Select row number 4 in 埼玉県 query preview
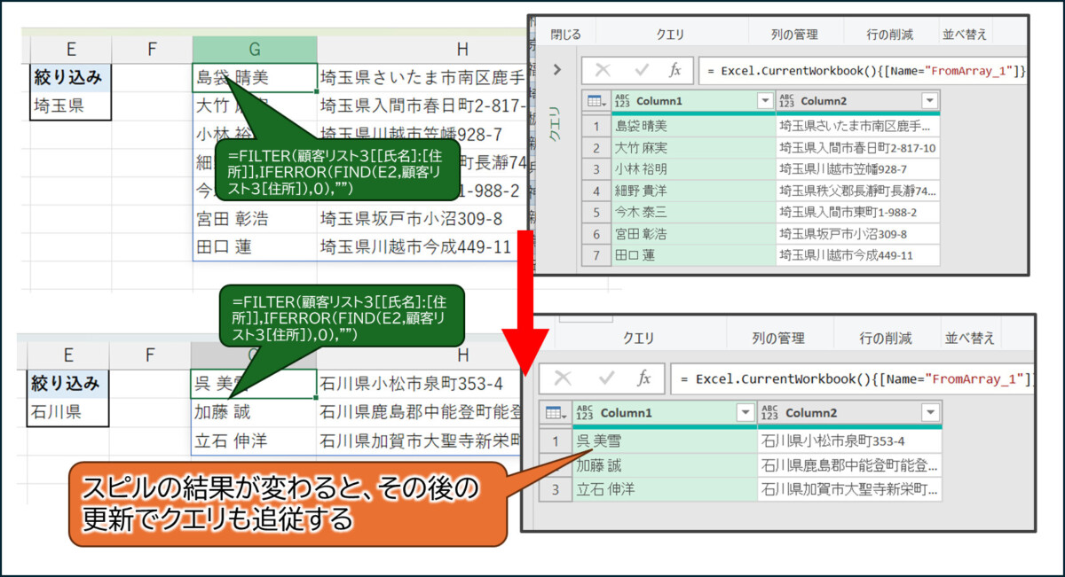The image size is (1065, 577). 596,191
